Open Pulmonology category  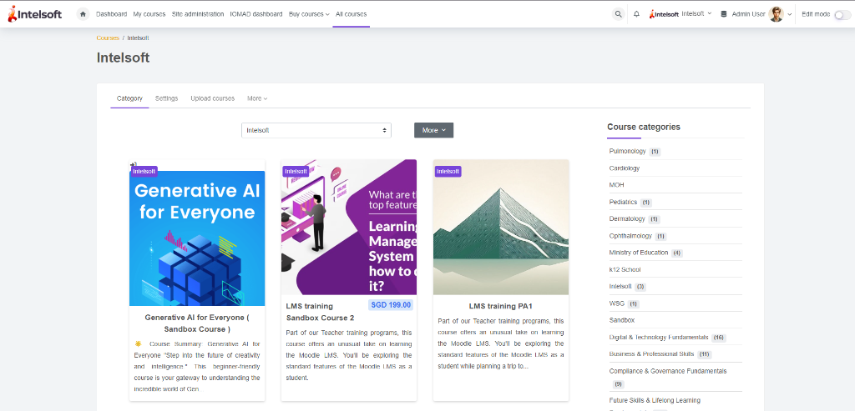tap(627, 152)
